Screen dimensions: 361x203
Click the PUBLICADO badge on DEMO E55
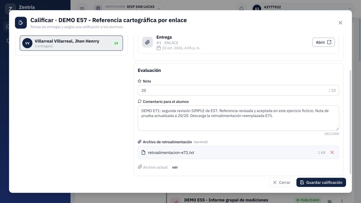pyautogui.click(x=308, y=200)
